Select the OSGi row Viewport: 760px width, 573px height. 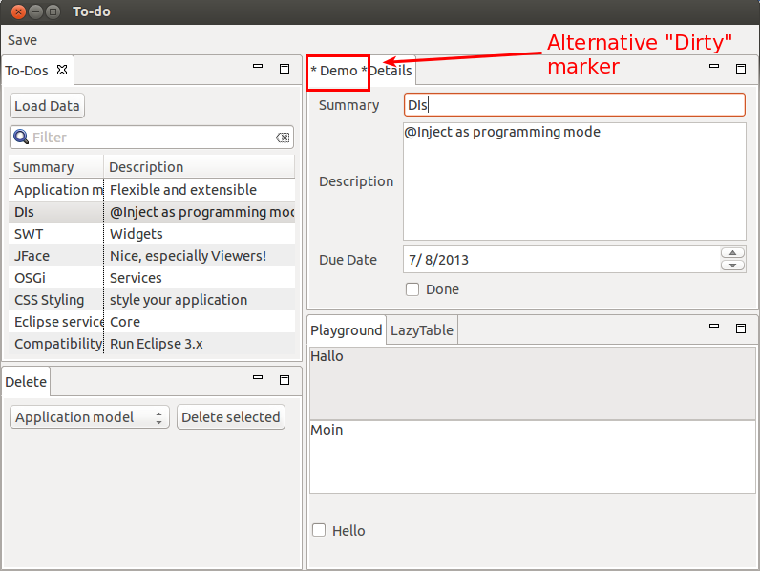(x=152, y=278)
